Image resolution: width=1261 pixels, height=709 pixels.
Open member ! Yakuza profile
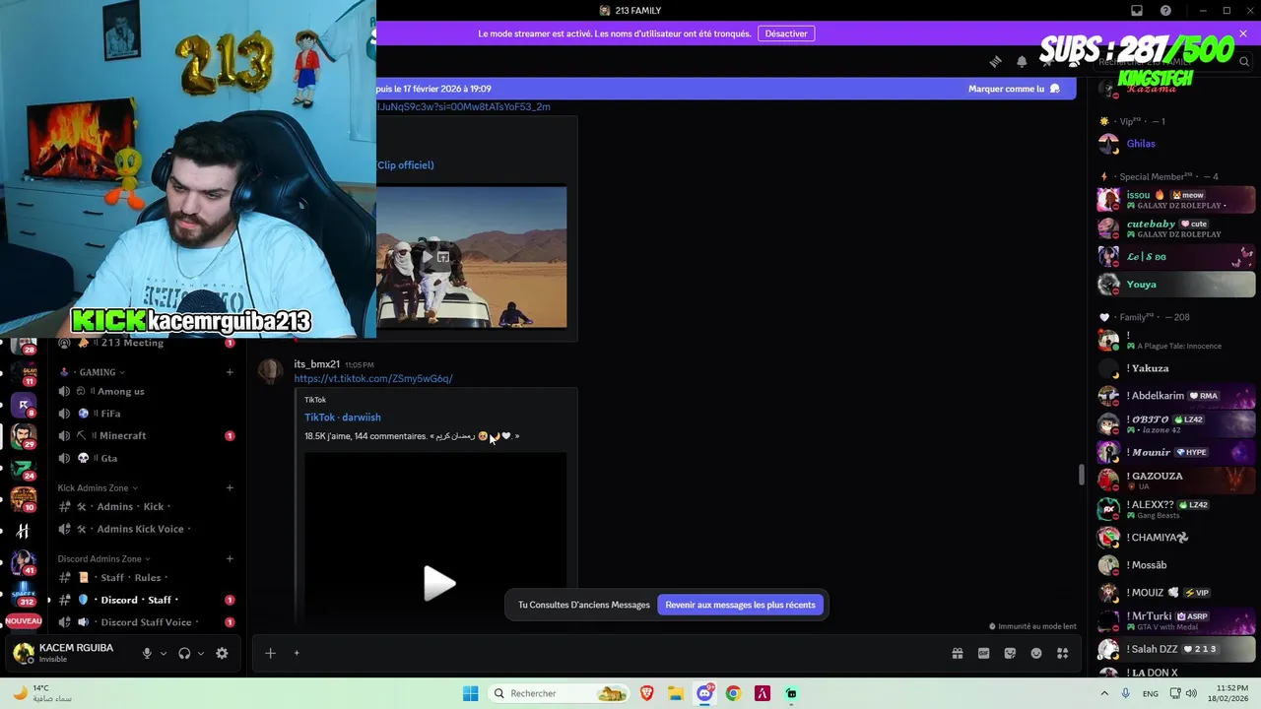point(1175,368)
